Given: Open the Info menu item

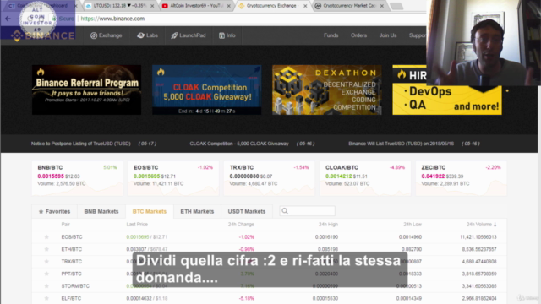Looking at the screenshot, I should click(227, 35).
